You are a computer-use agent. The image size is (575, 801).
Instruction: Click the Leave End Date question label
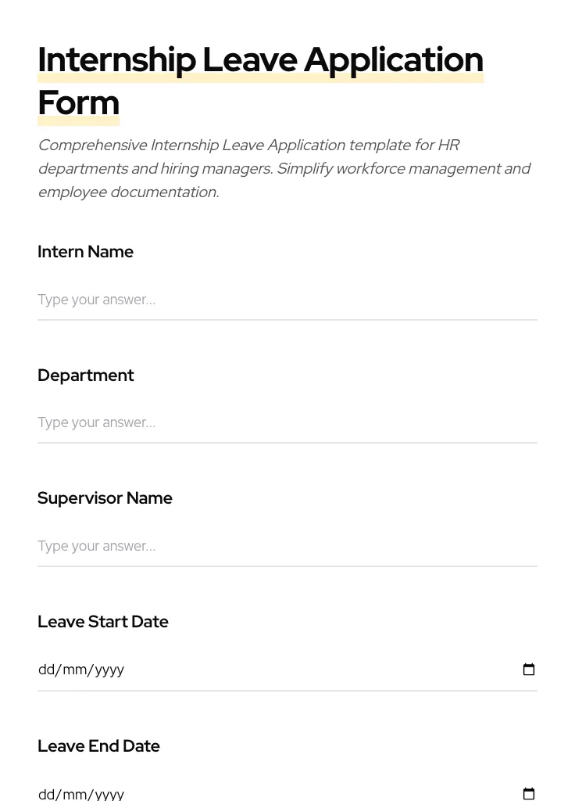98,745
